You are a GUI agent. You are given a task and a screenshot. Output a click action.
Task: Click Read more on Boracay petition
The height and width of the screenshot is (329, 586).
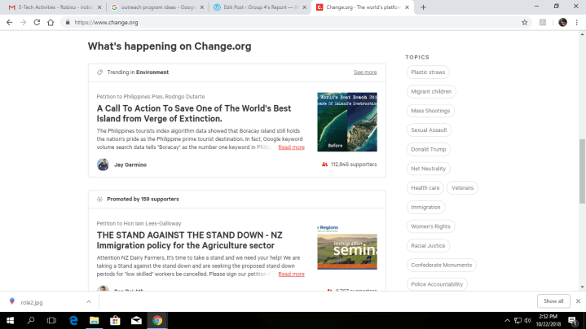[291, 147]
